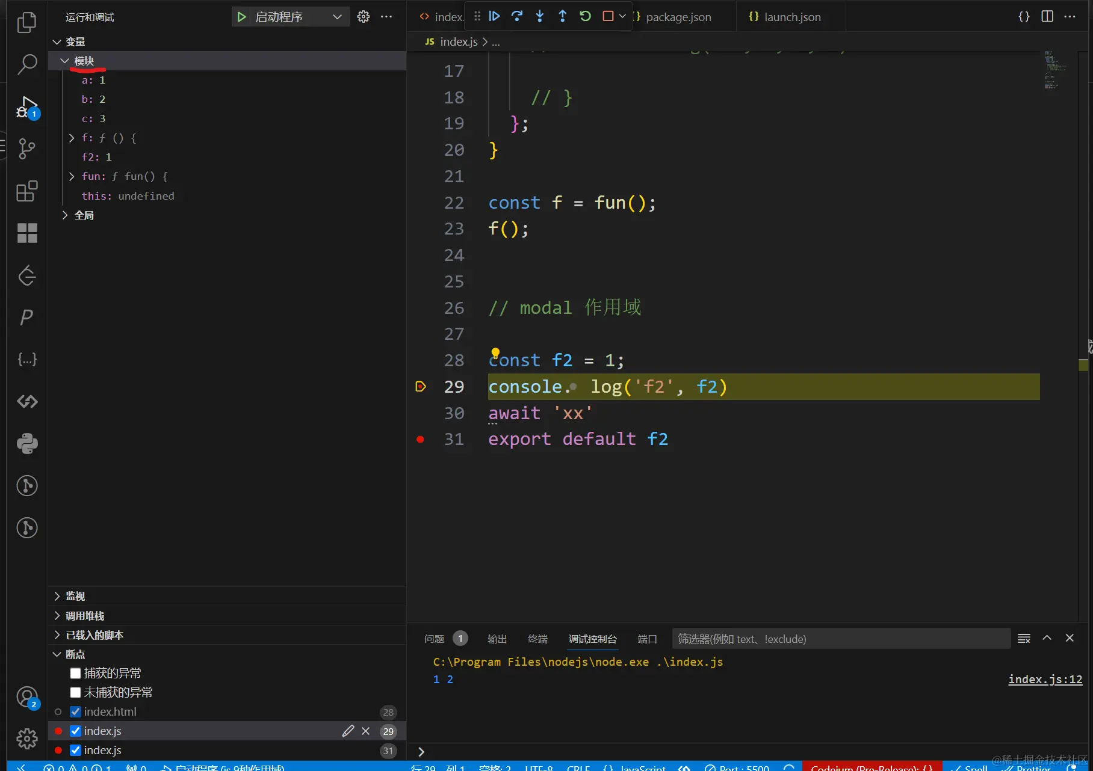This screenshot has height=771, width=1093.
Task: Toggle the Caught Exceptions checkbox
Action: click(75, 673)
